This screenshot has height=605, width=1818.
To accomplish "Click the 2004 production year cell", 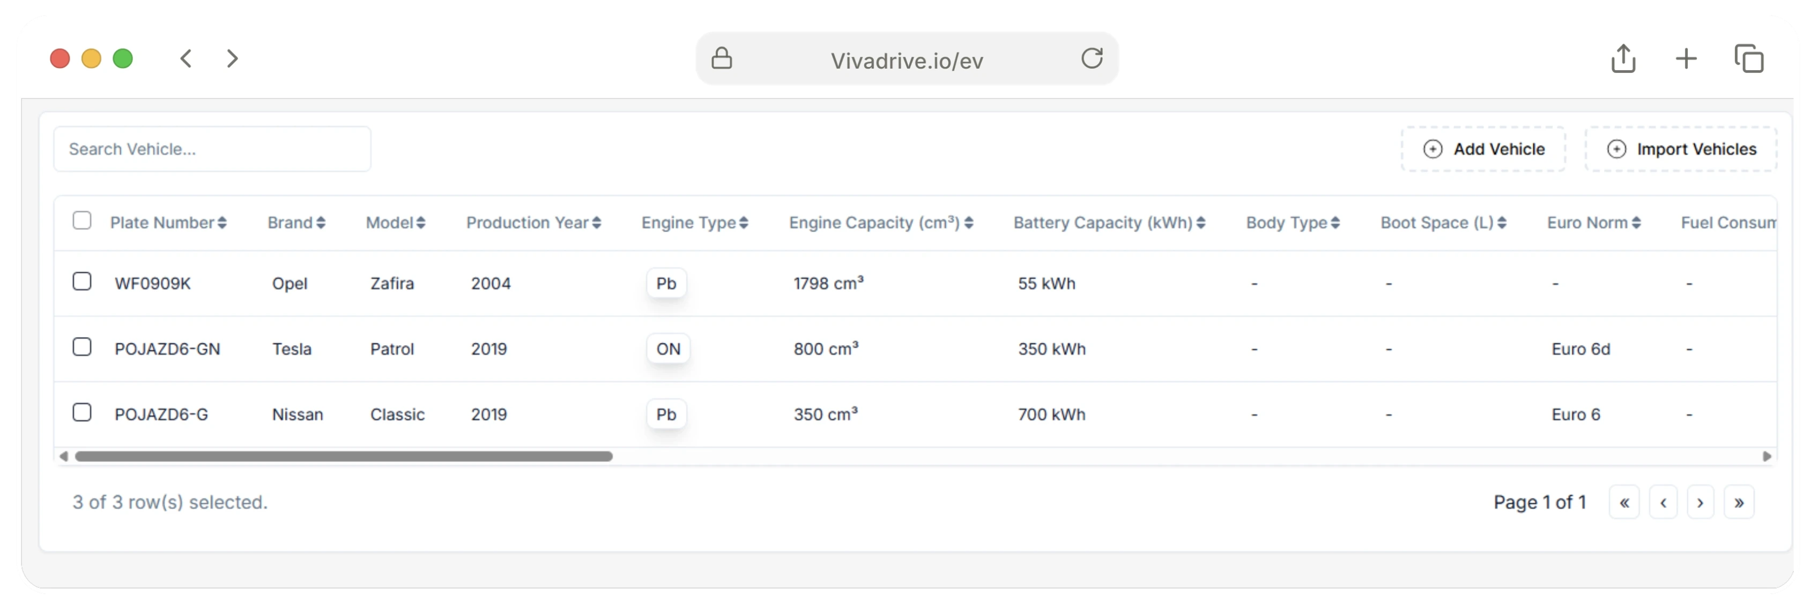I will click(491, 283).
